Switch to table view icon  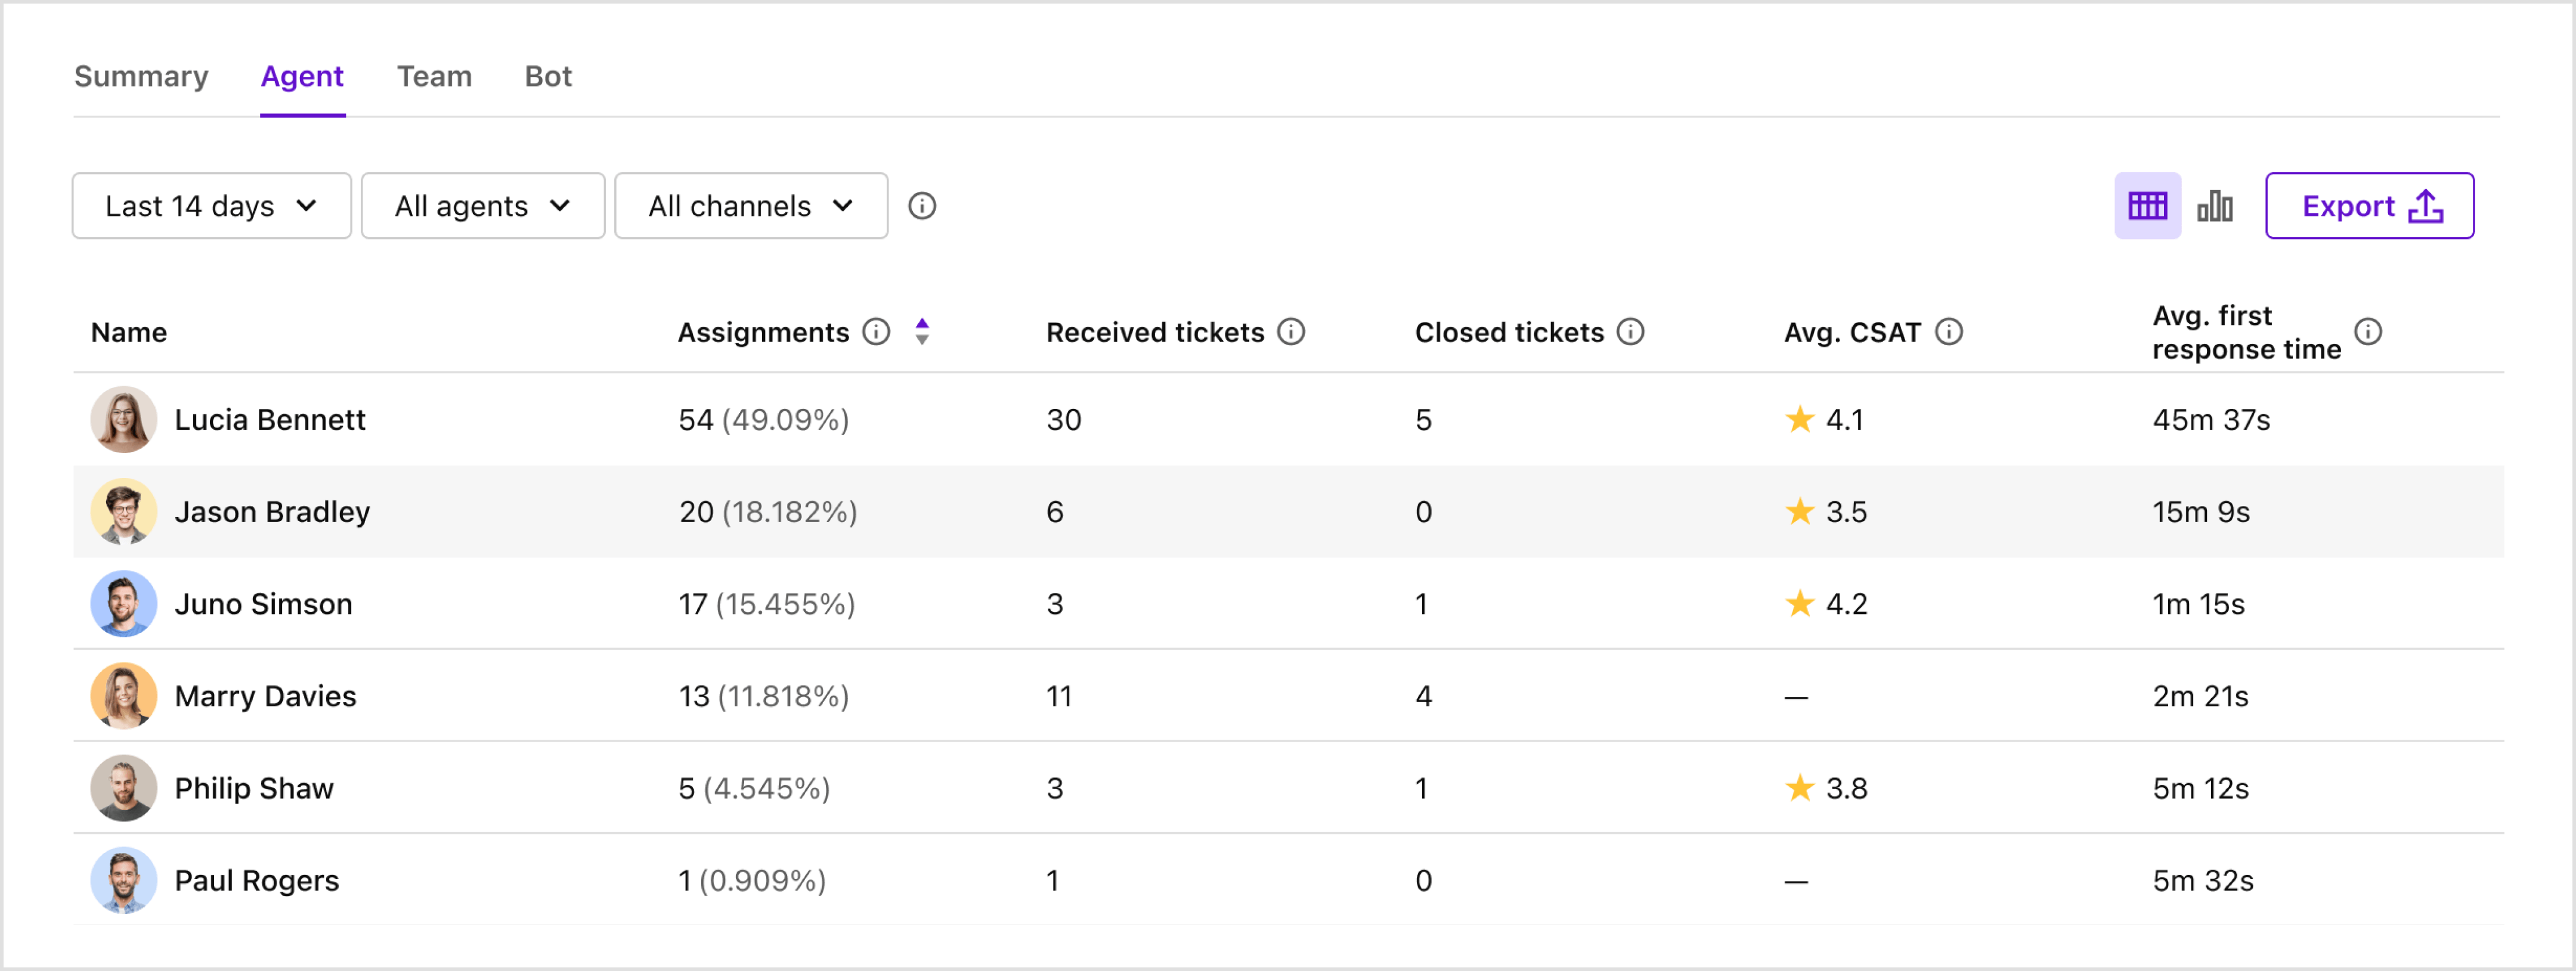2147,206
